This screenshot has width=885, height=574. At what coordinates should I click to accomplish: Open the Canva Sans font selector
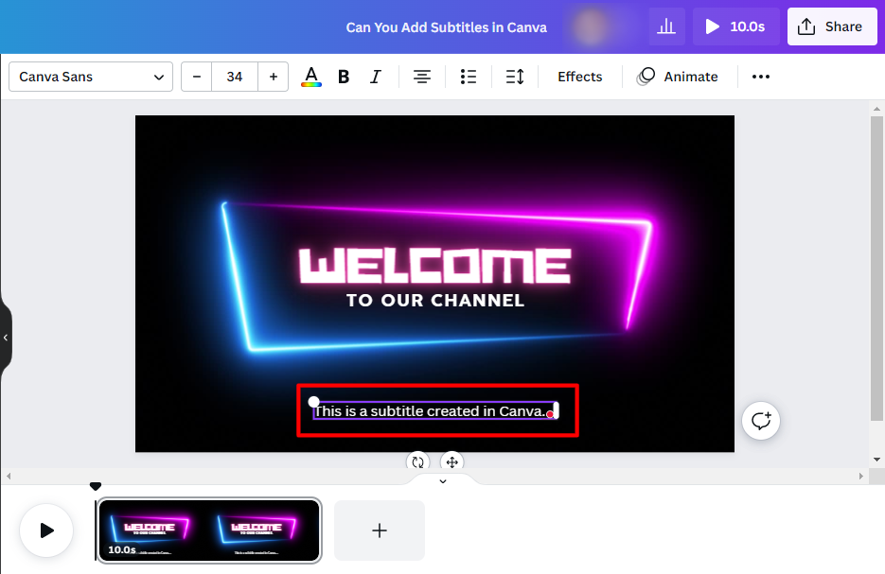[90, 77]
